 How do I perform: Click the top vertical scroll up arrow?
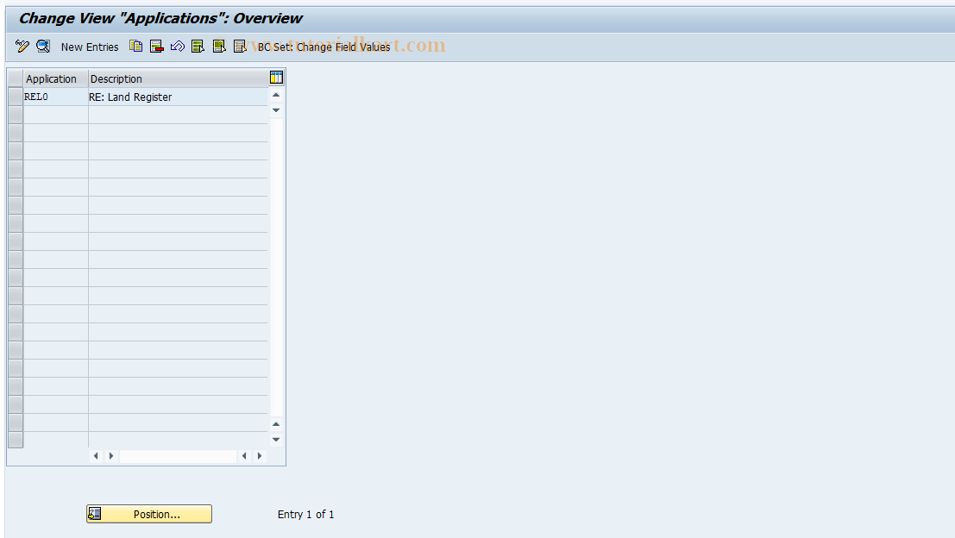pyautogui.click(x=276, y=95)
